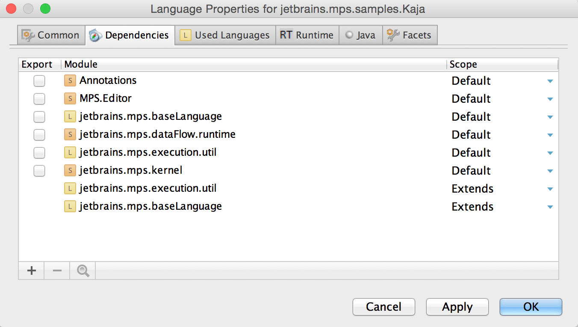Cancel the Language Properties dialog
Screen dimensions: 578x327
coord(383,307)
